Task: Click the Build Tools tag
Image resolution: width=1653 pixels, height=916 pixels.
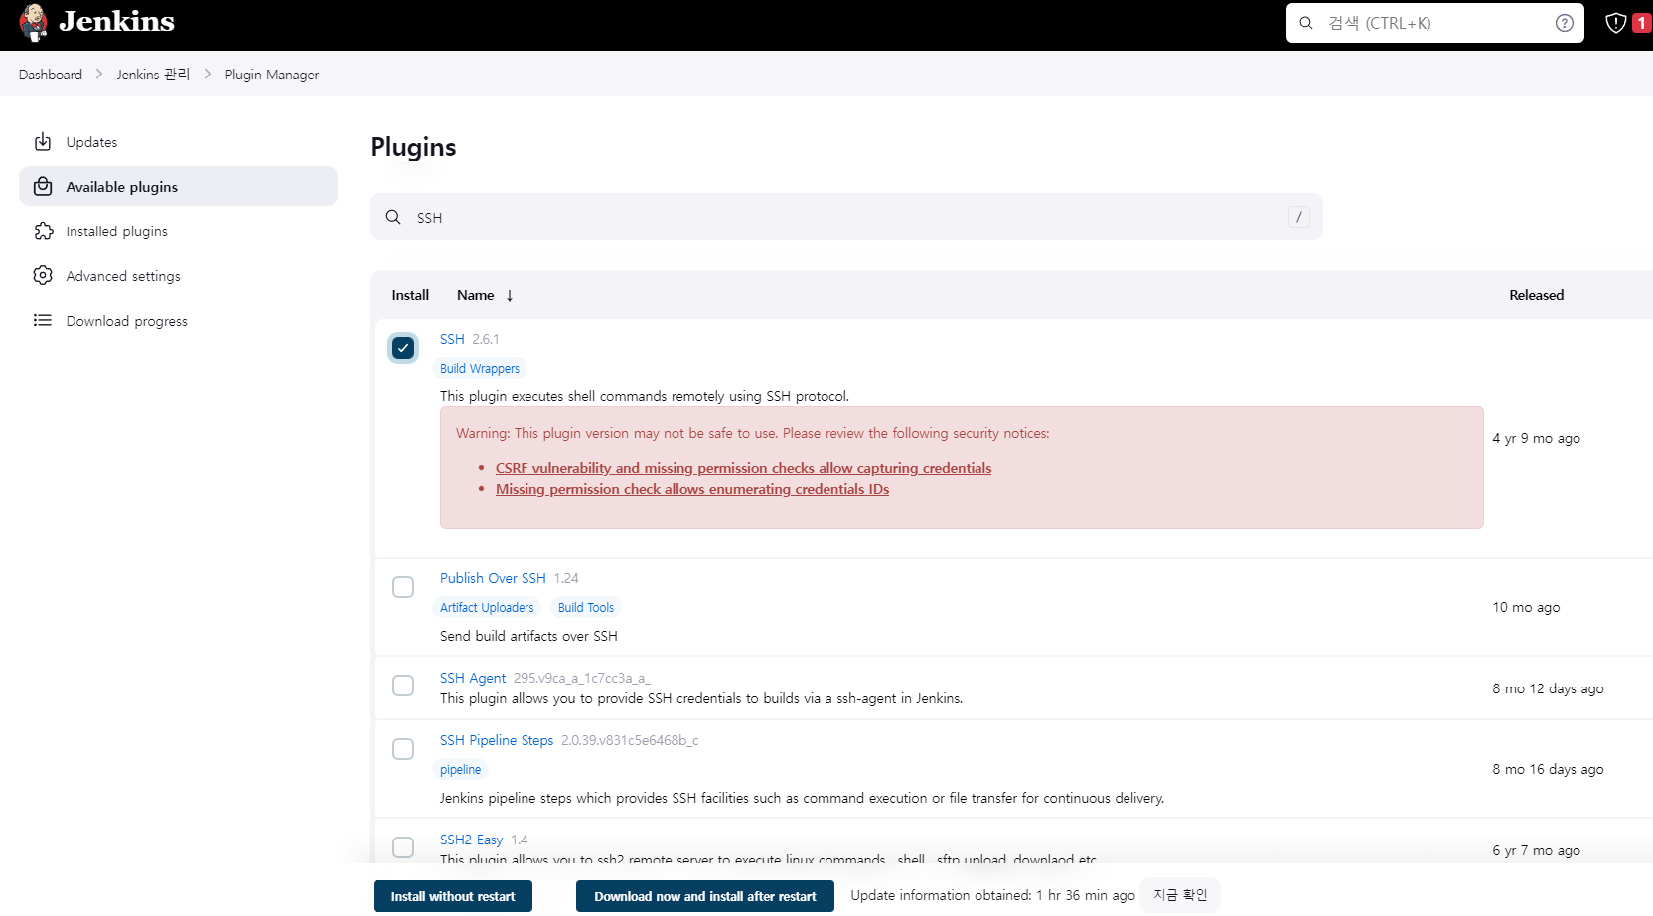Action: (586, 607)
